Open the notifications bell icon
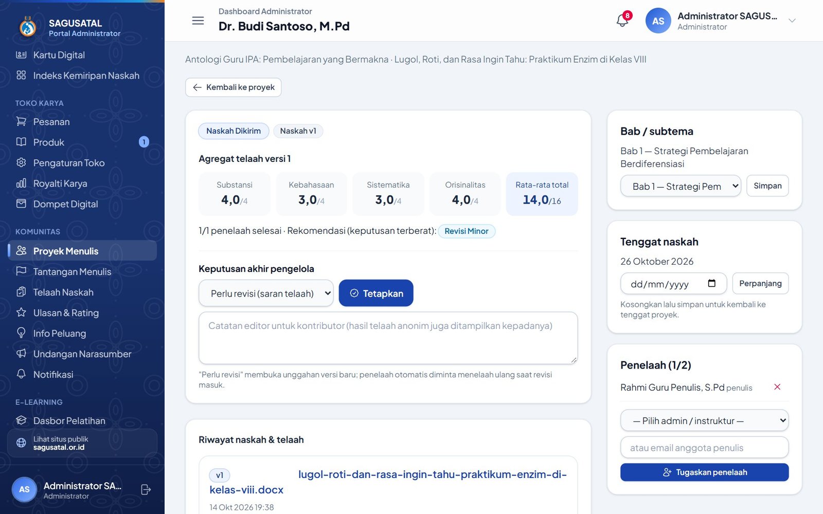Image resolution: width=823 pixels, height=514 pixels. click(x=622, y=21)
